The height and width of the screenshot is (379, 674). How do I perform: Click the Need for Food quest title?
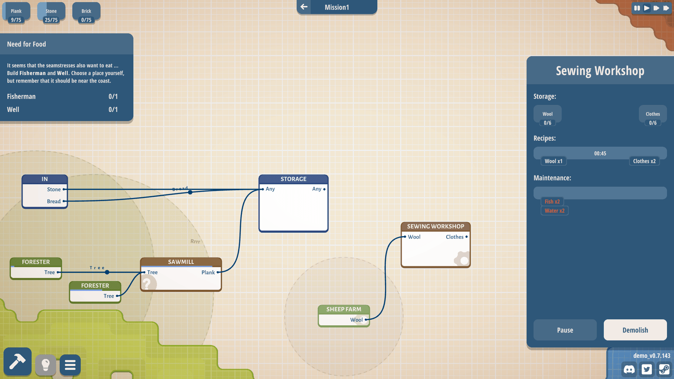[x=26, y=44]
